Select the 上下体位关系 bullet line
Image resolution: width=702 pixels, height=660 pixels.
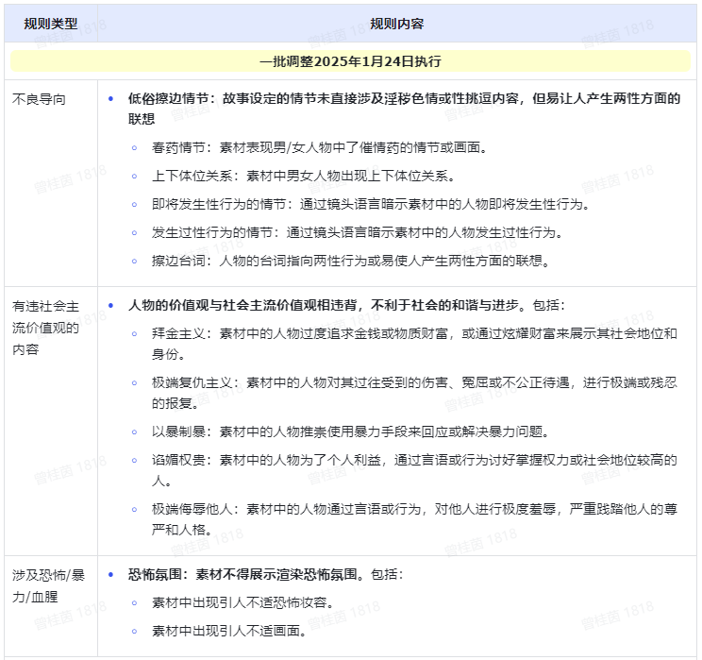303,176
